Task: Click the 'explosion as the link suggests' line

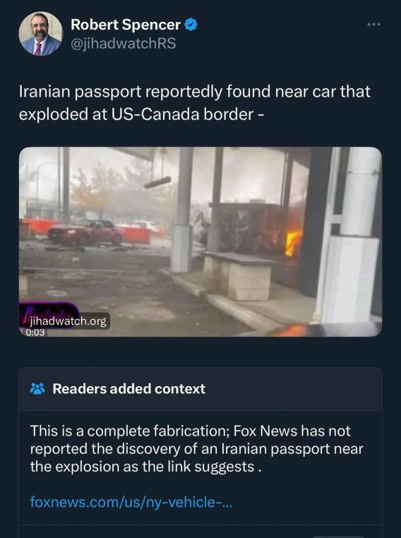Action: pos(146,467)
